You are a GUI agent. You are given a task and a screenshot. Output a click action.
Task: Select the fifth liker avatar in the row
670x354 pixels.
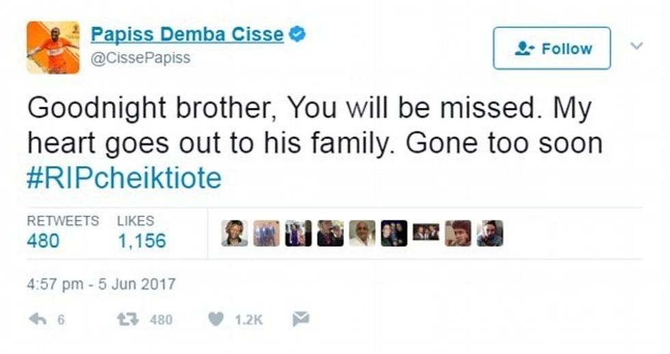coord(362,233)
